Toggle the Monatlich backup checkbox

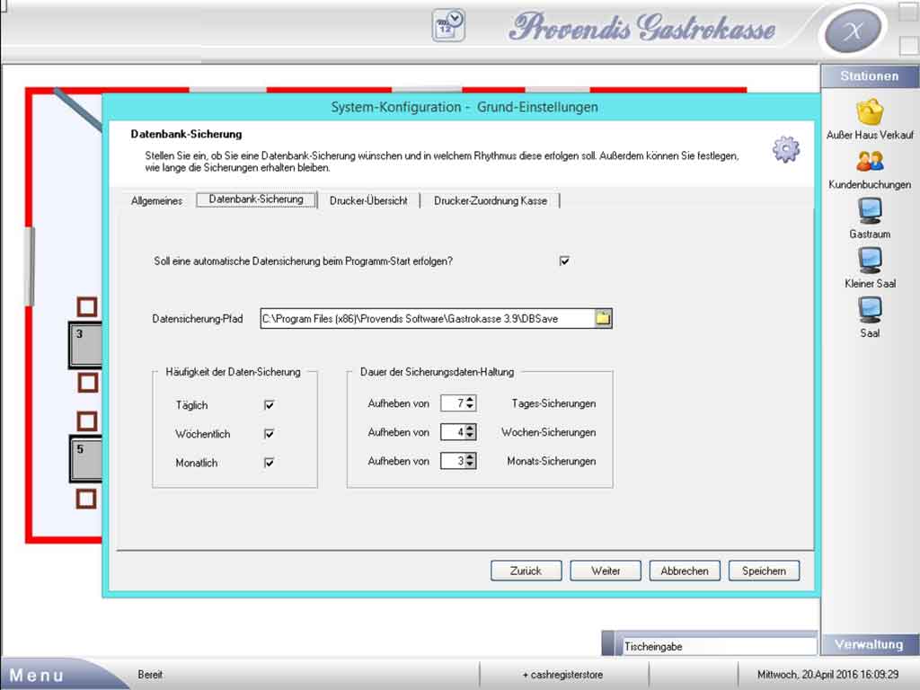(270, 463)
